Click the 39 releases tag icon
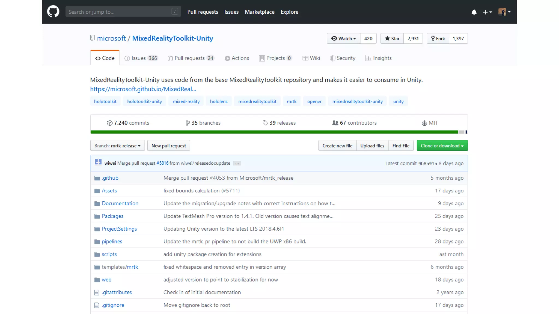This screenshot has height=314, width=559. coord(265,123)
